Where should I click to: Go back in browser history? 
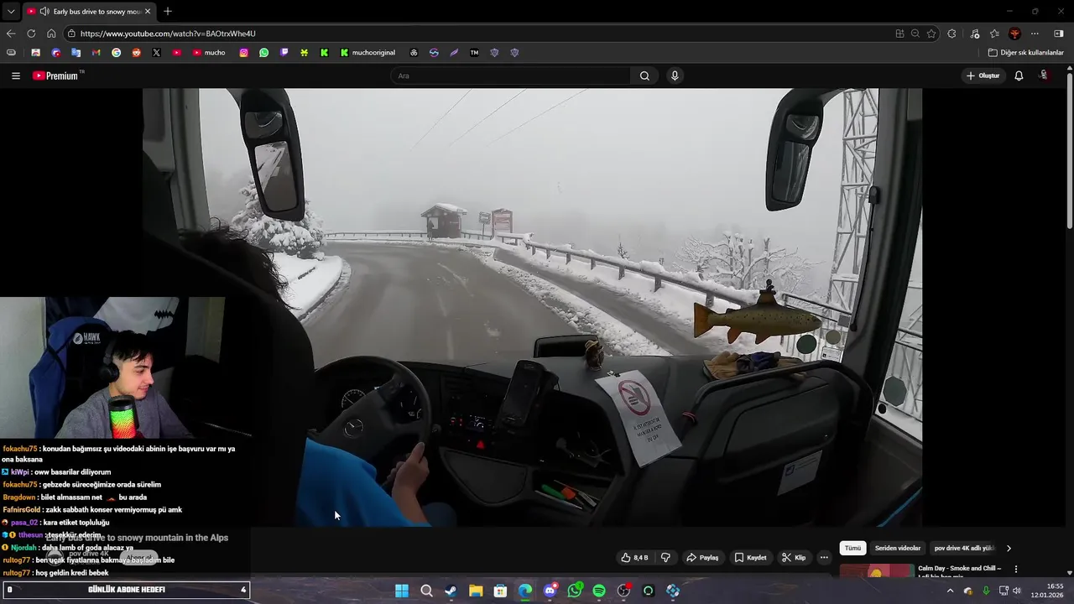(11, 34)
